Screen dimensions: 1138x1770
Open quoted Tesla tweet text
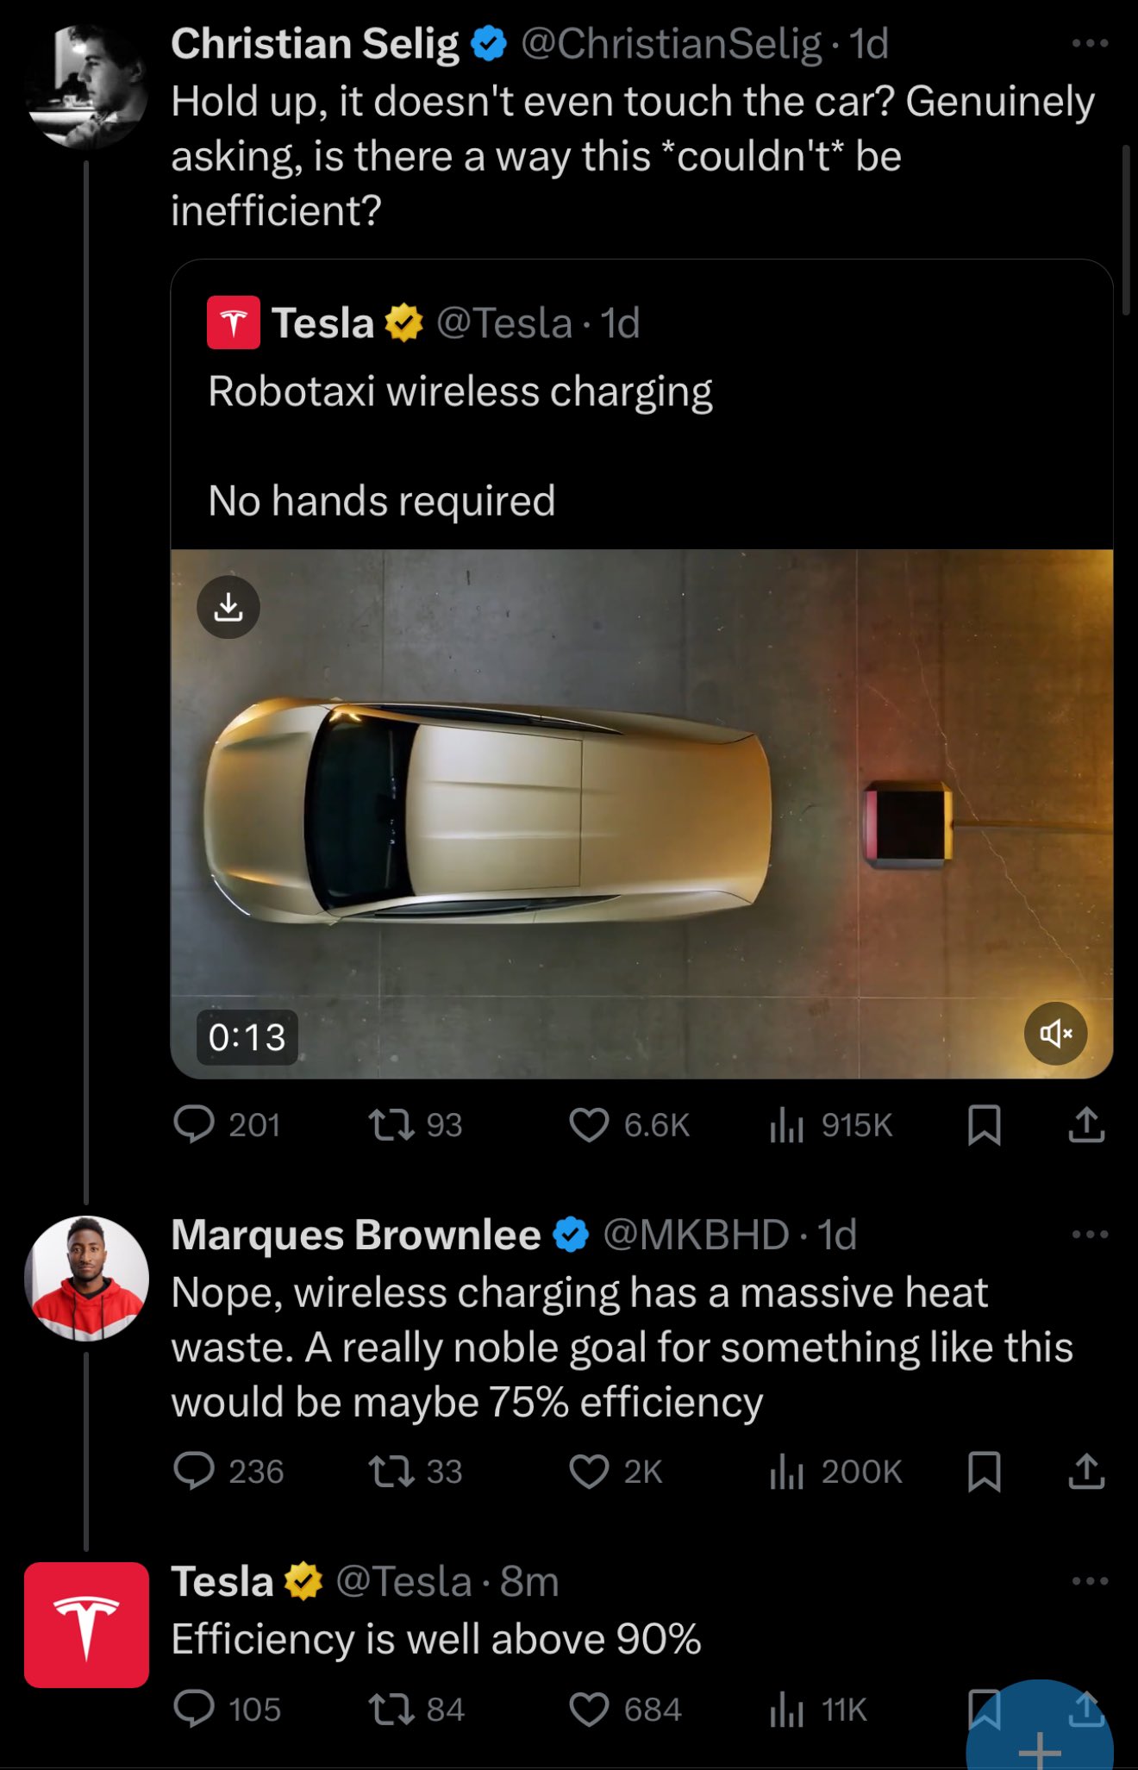click(460, 392)
